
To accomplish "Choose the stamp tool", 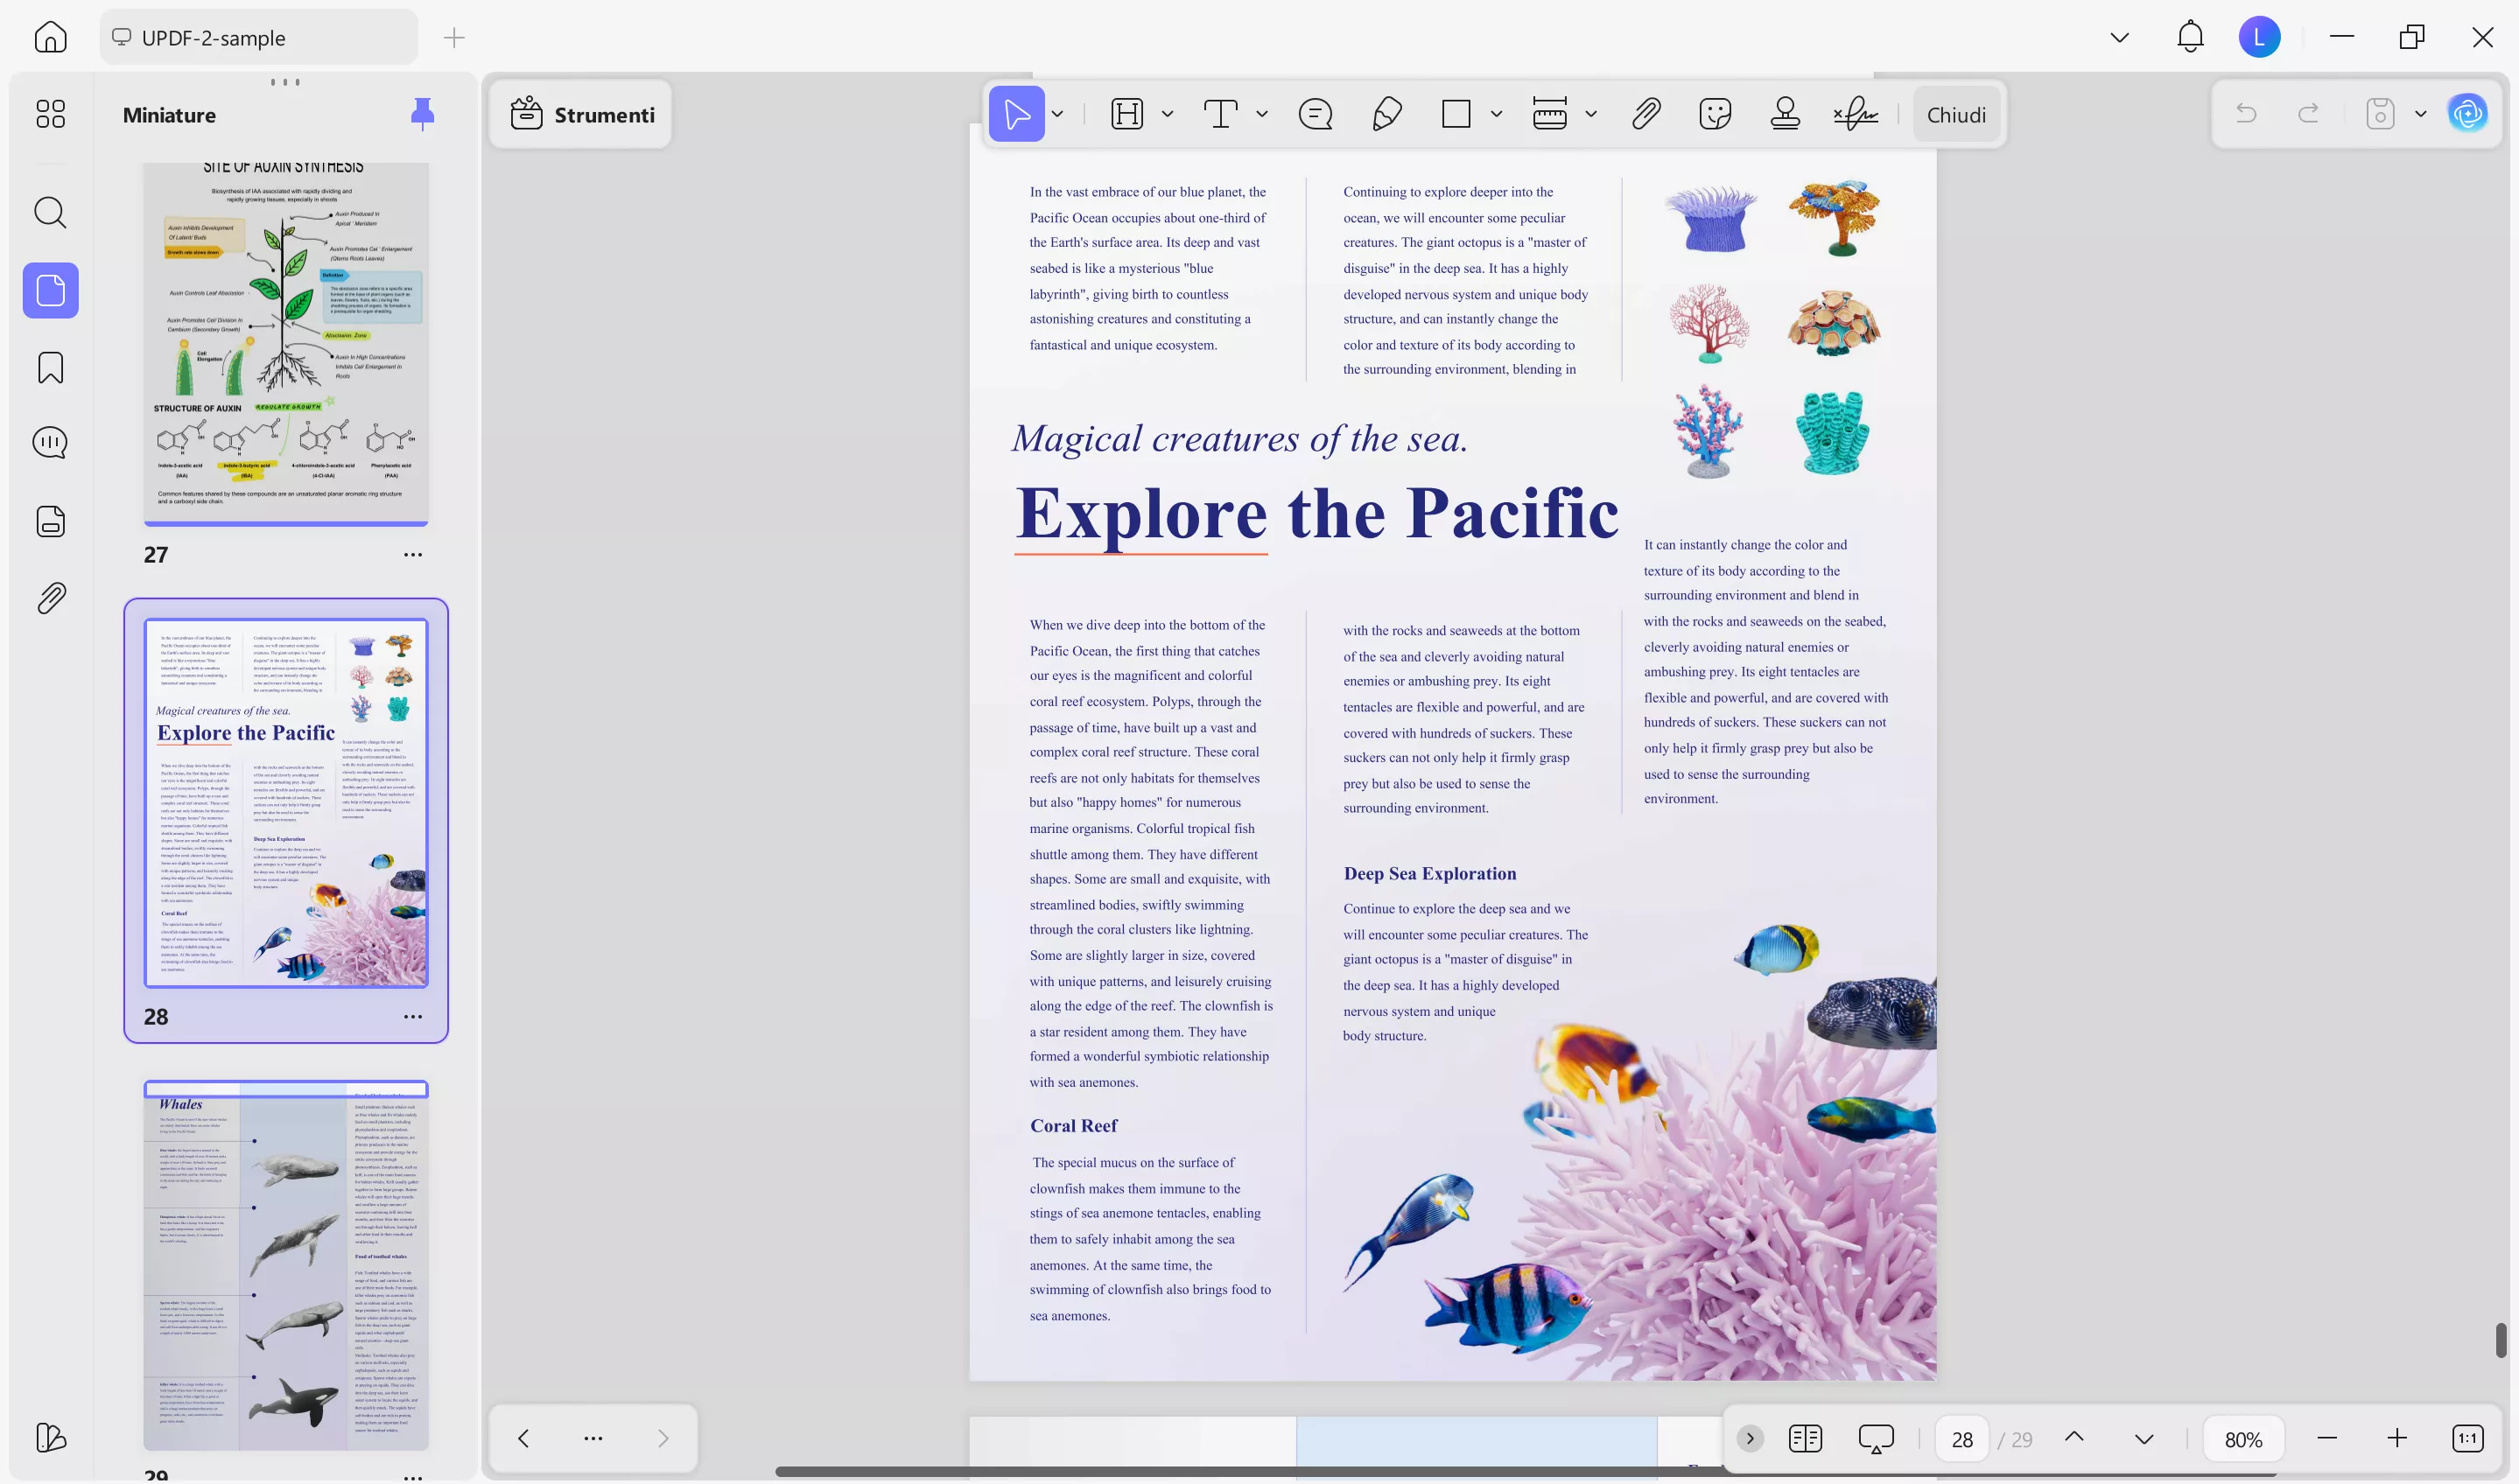I will [1786, 114].
